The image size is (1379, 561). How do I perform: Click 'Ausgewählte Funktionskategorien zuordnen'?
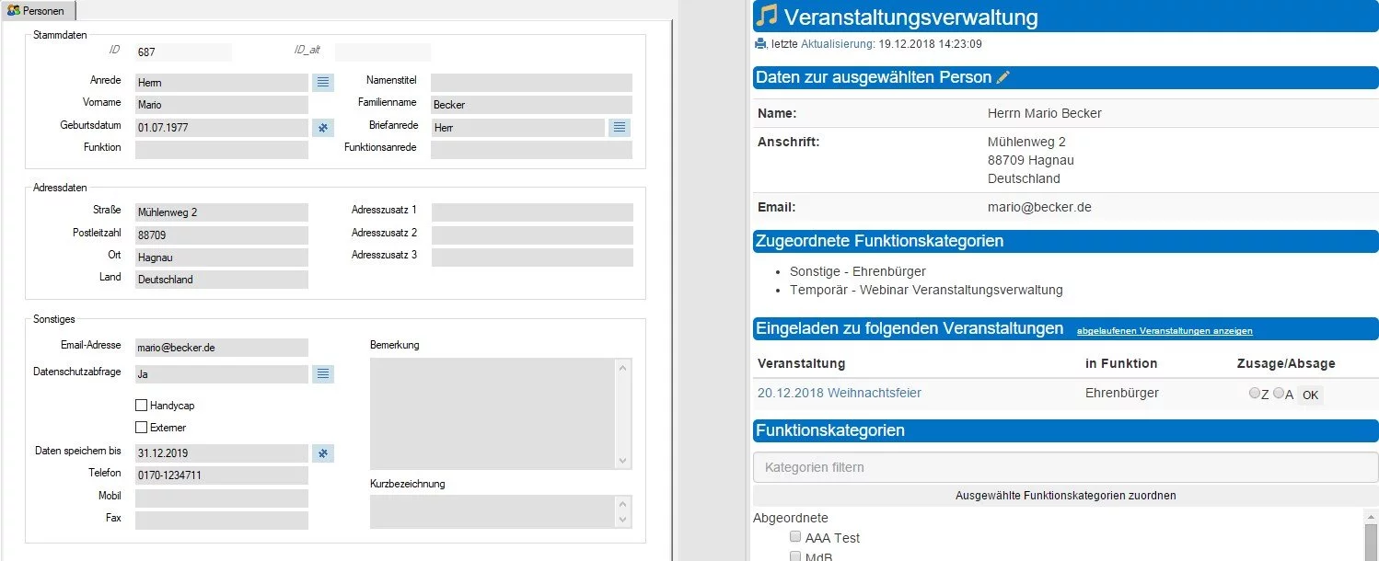click(x=1065, y=495)
